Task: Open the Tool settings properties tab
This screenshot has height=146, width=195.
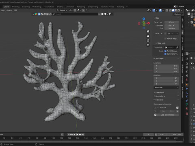Action: 187,58
